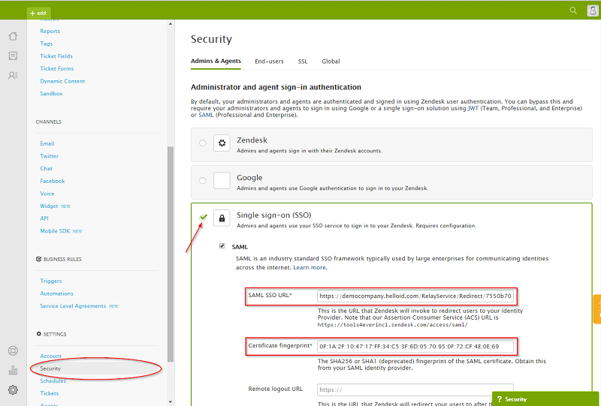Image resolution: width=601 pixels, height=406 pixels.
Task: Open Reports in the sidebar
Action: pos(50,31)
